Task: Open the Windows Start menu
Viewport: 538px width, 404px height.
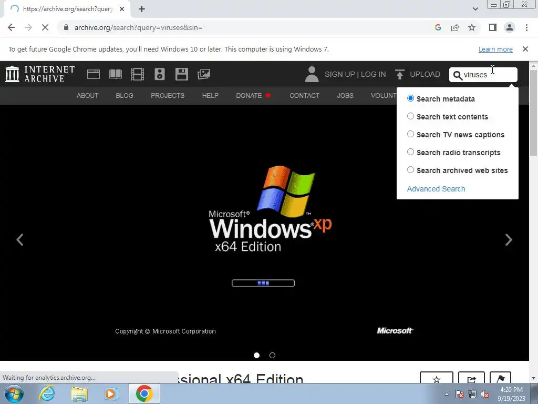Action: pyautogui.click(x=14, y=393)
